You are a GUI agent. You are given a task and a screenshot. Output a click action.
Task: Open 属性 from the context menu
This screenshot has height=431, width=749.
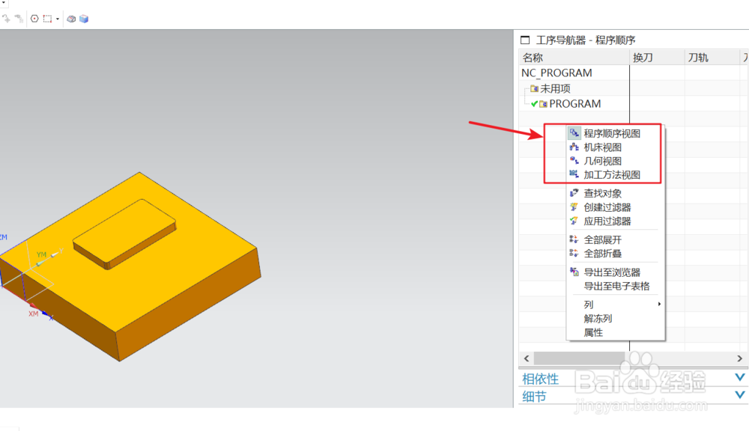593,332
